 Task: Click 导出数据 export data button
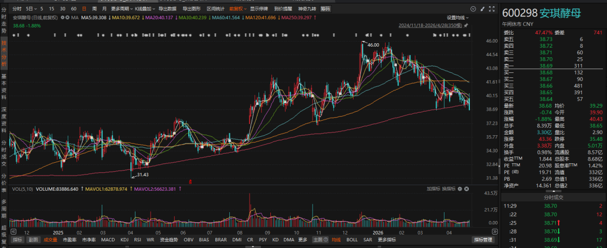(167, 10)
